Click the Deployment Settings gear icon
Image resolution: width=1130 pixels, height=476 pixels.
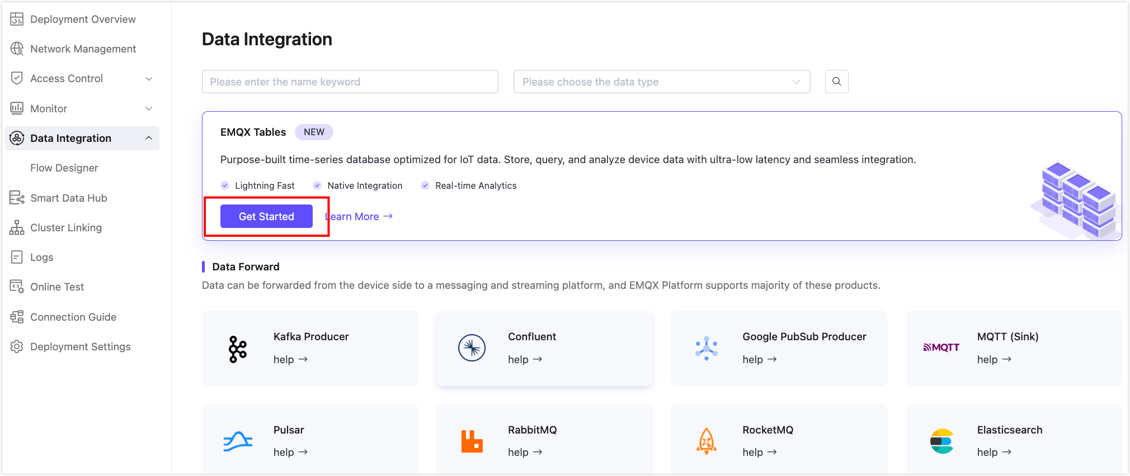pyautogui.click(x=17, y=346)
